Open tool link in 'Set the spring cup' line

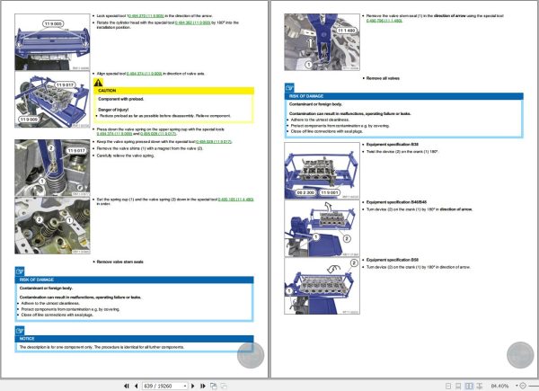coord(235,200)
